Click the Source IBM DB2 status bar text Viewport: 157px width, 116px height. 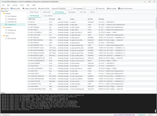click(124, 115)
